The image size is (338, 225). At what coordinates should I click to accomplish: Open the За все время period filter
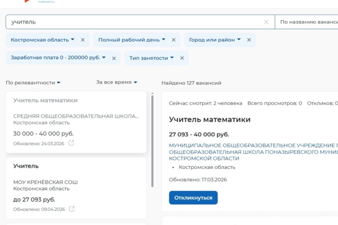117,82
